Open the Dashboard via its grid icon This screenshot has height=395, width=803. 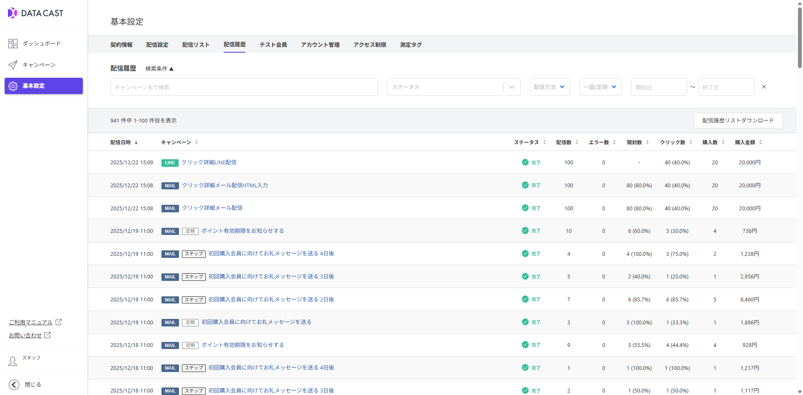pos(13,43)
